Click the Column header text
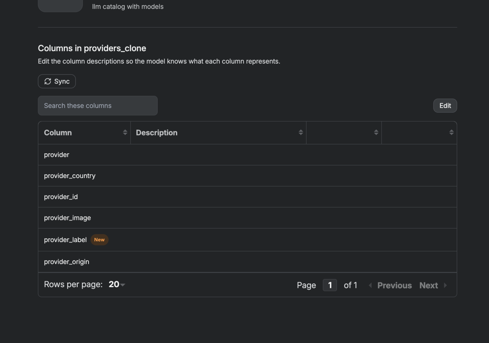Image resolution: width=489 pixels, height=343 pixels. coord(58,133)
